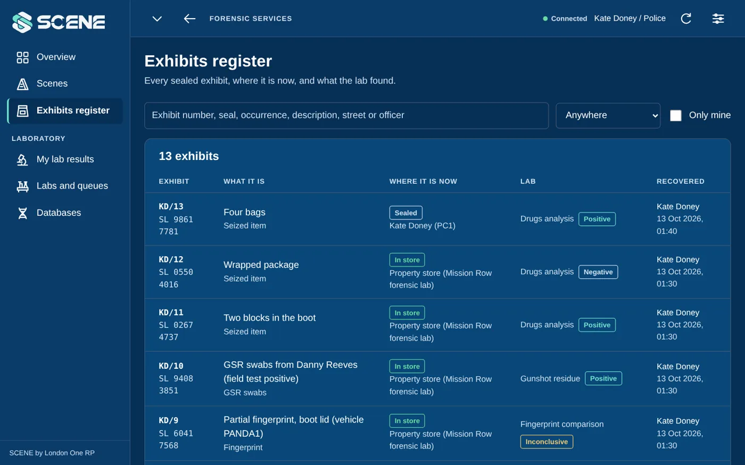Enable the Only mine checkbox
Image resolution: width=745 pixels, height=465 pixels.
[x=675, y=115]
